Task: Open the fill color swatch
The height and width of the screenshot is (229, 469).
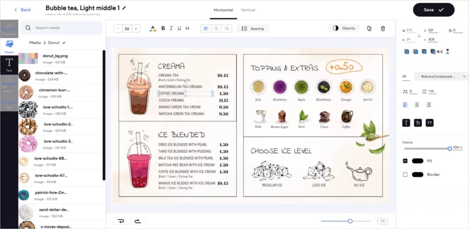Action: pos(418,161)
